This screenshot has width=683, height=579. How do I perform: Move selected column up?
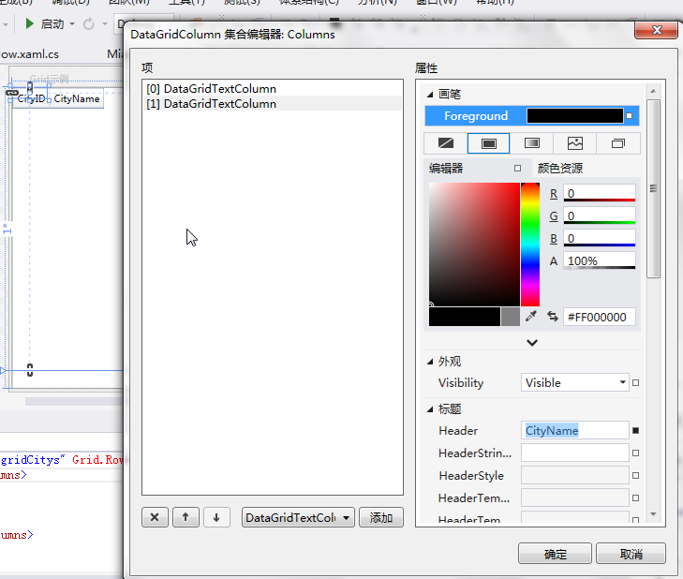(186, 517)
